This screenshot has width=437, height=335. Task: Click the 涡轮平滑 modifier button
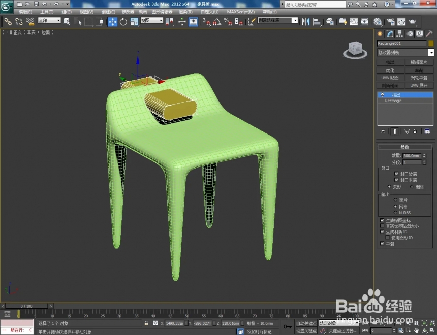click(419, 78)
